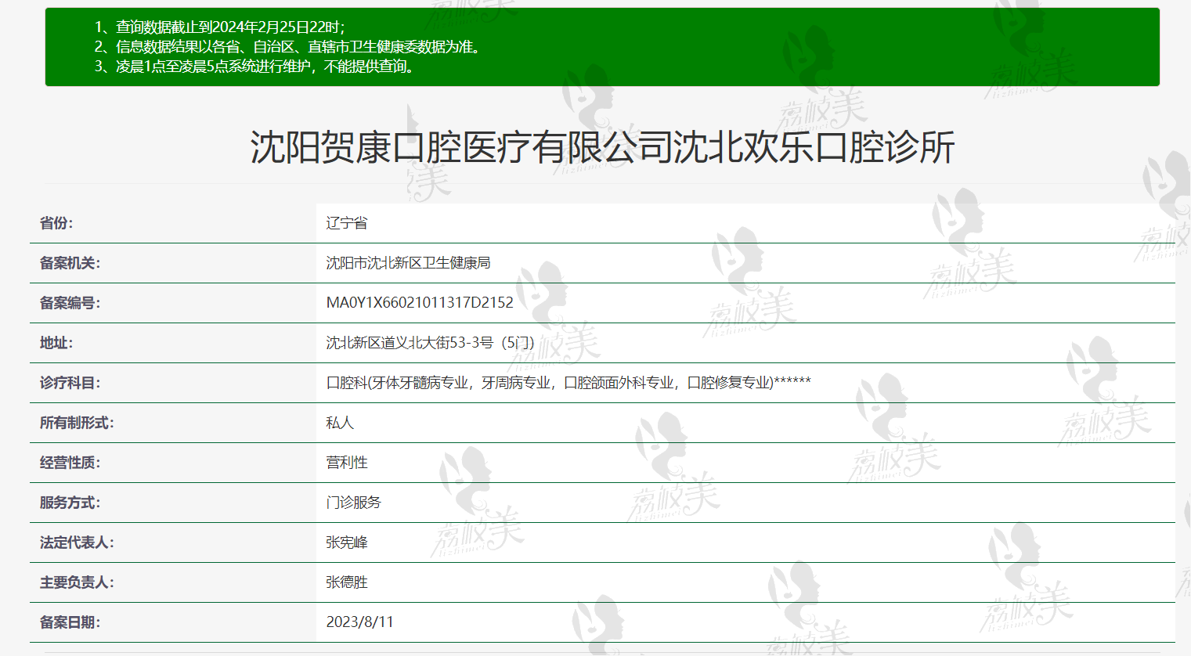Select the value 辽宁省
Viewport: 1191px width, 656px height.
click(347, 223)
